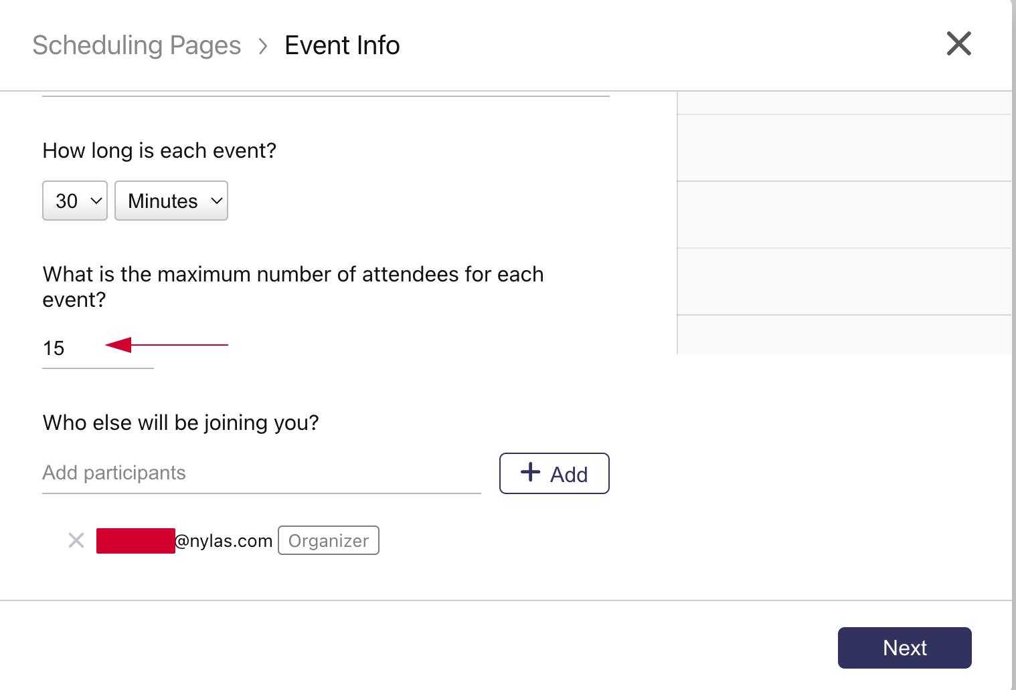The image size is (1016, 690).
Task: Open the Minutes time-unit dropdown
Action: coord(171,201)
